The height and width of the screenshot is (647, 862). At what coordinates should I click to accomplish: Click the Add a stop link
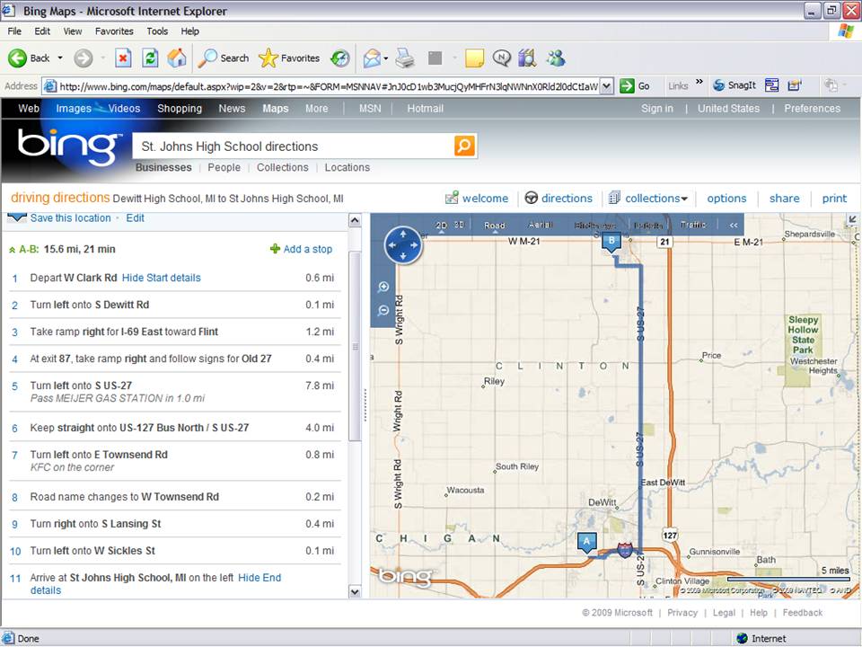(302, 249)
